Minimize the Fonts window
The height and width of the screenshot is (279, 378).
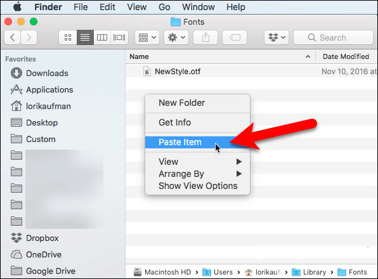[21, 22]
